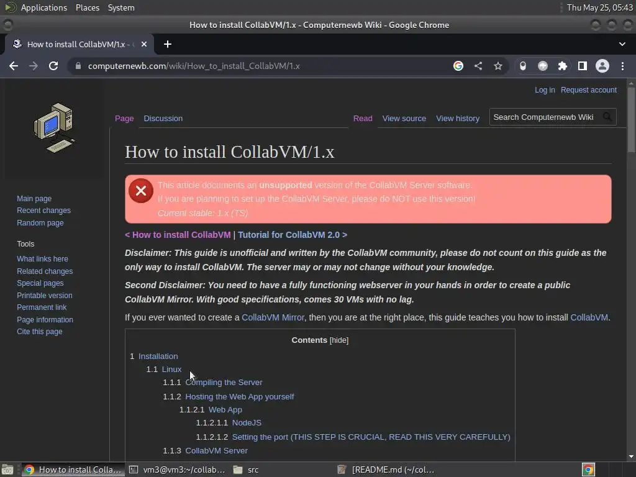
Task: Switch to the Page tab
Action: coord(124,119)
